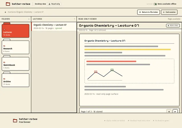Click the desktop read-only view footer item

tap(139, 121)
